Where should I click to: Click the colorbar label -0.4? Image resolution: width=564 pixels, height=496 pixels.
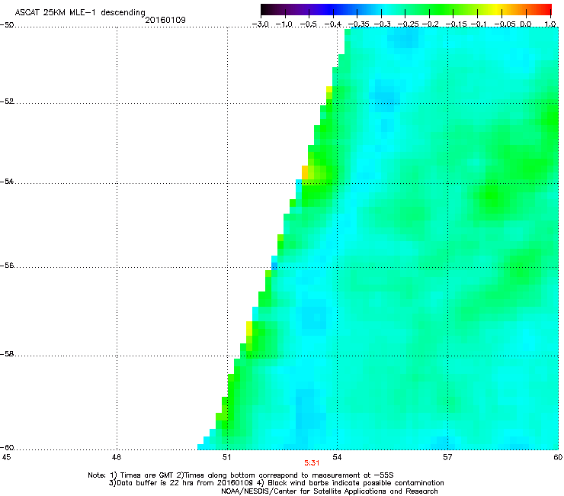pyautogui.click(x=333, y=24)
